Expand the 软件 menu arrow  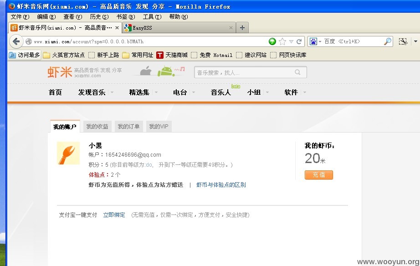coord(305,92)
